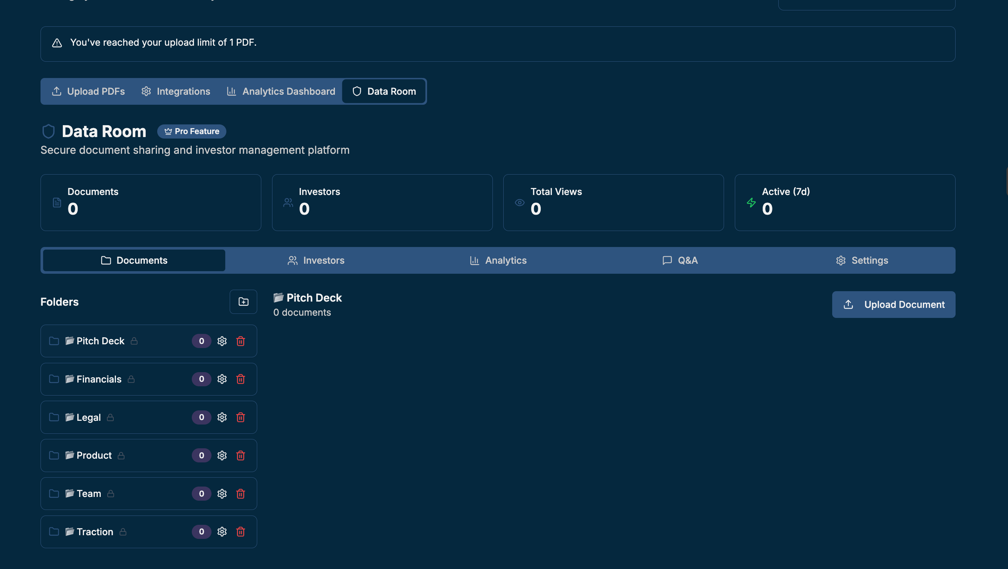The width and height of the screenshot is (1008, 569).
Task: Click the eye icon on the Total Views card
Action: [x=520, y=202]
